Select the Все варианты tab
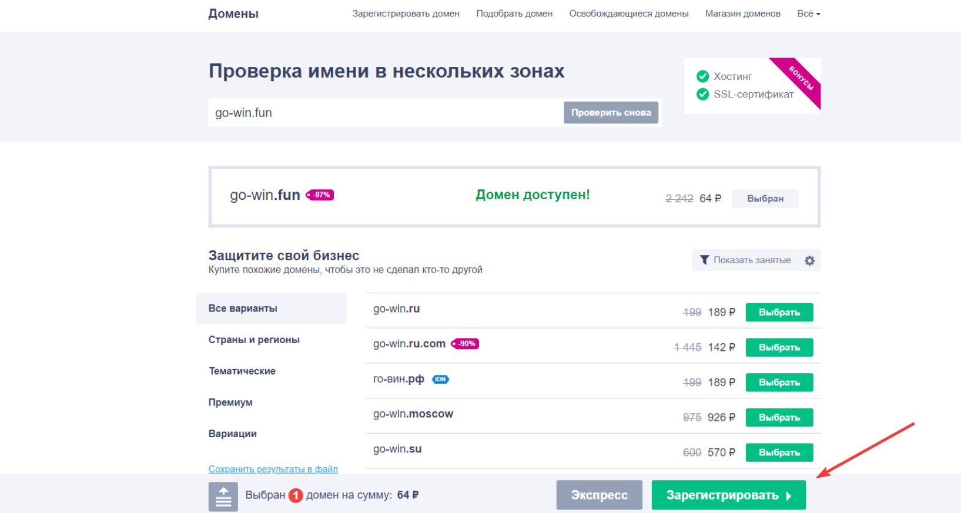Screen dimensions: 961x513 [272, 309]
